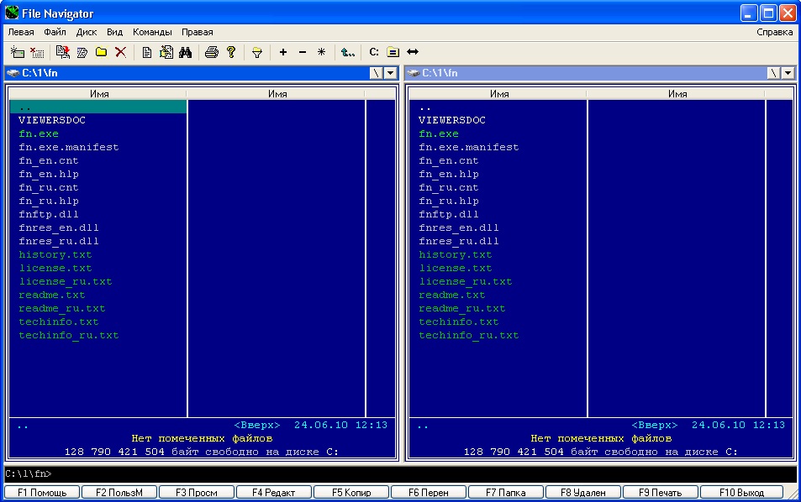Click the F7 Папка button

tap(506, 492)
